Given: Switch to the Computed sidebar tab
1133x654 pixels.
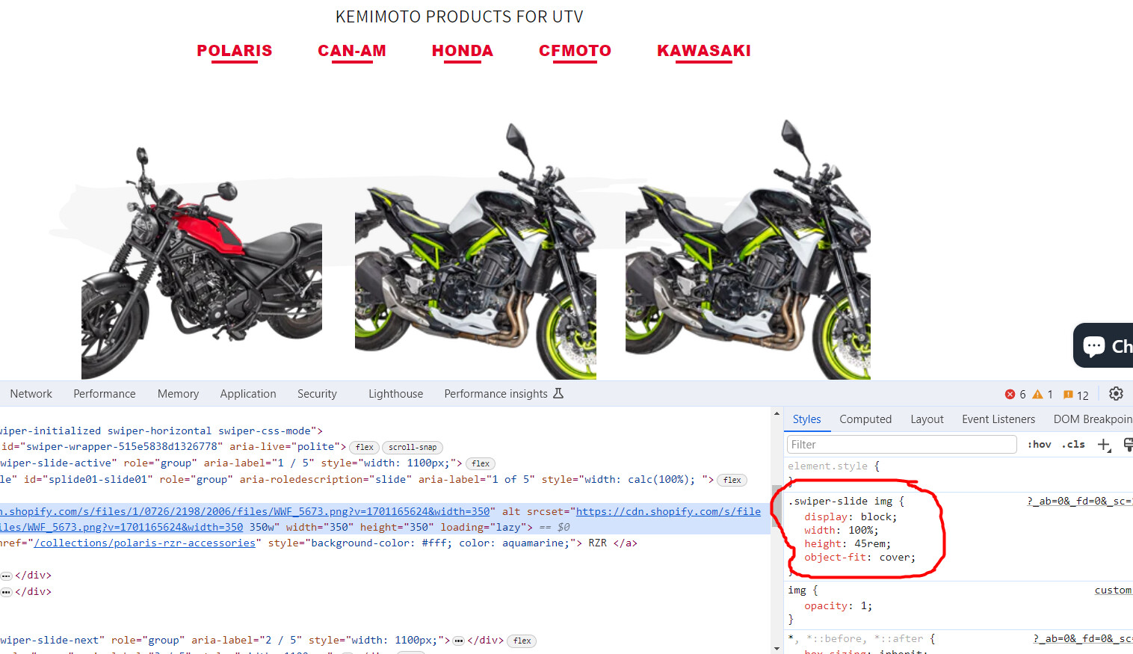Looking at the screenshot, I should coord(865,419).
